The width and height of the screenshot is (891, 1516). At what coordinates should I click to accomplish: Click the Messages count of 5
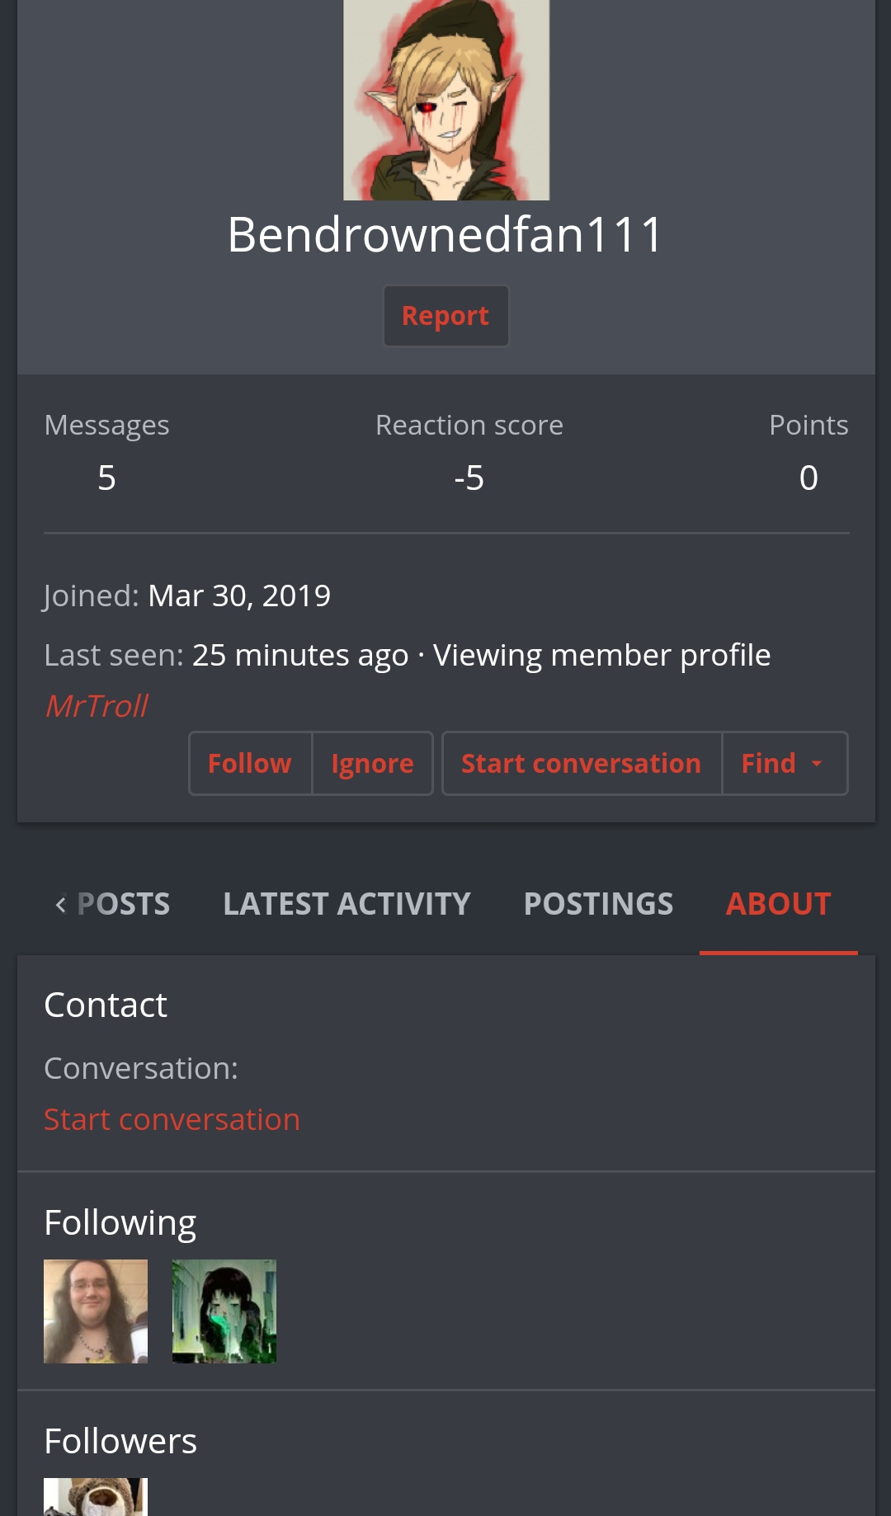coord(106,478)
